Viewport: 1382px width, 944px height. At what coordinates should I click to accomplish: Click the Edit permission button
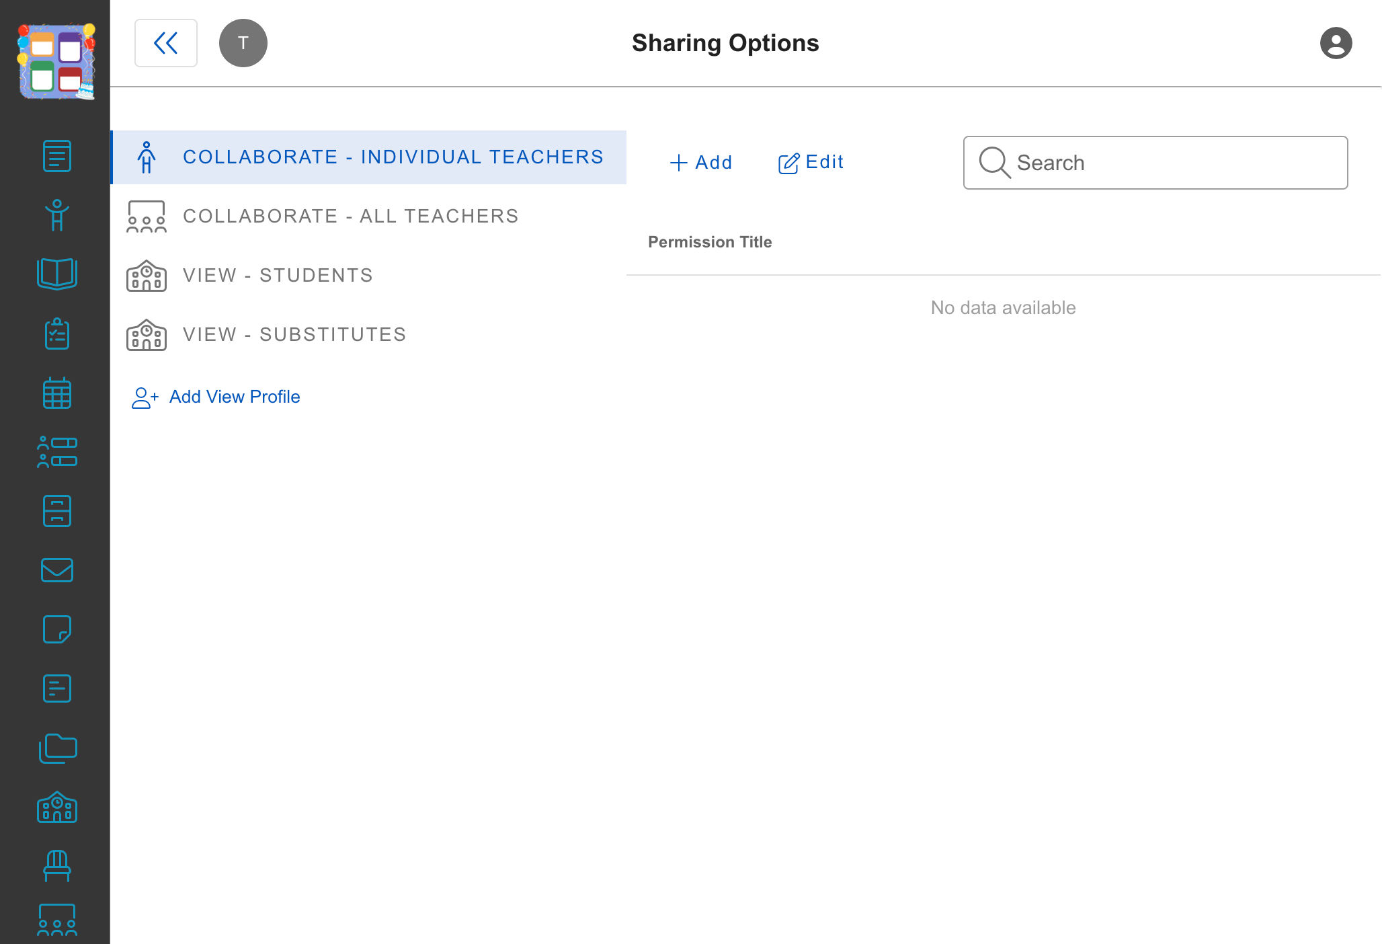[x=811, y=163]
